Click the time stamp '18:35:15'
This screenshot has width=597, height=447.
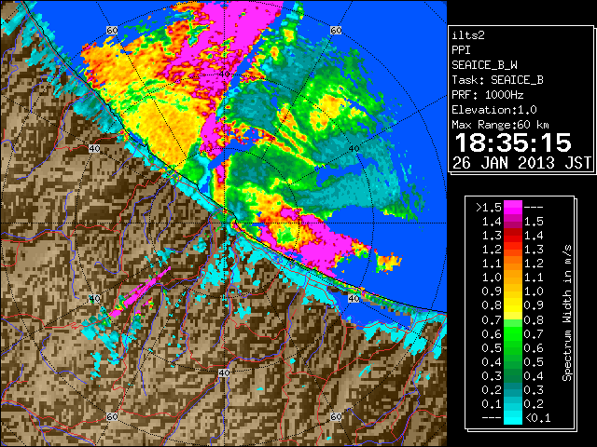point(513,142)
